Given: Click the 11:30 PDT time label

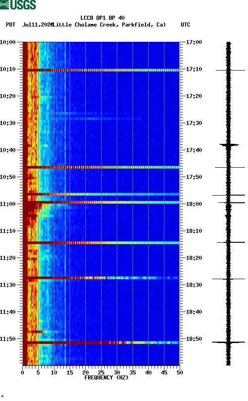Looking at the screenshot, I should 8,285.
